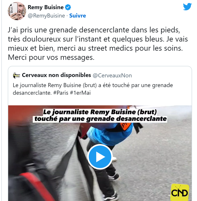The image size is (197, 201).
Task: Open the main tweet text about grenade
Action: coord(98,43)
